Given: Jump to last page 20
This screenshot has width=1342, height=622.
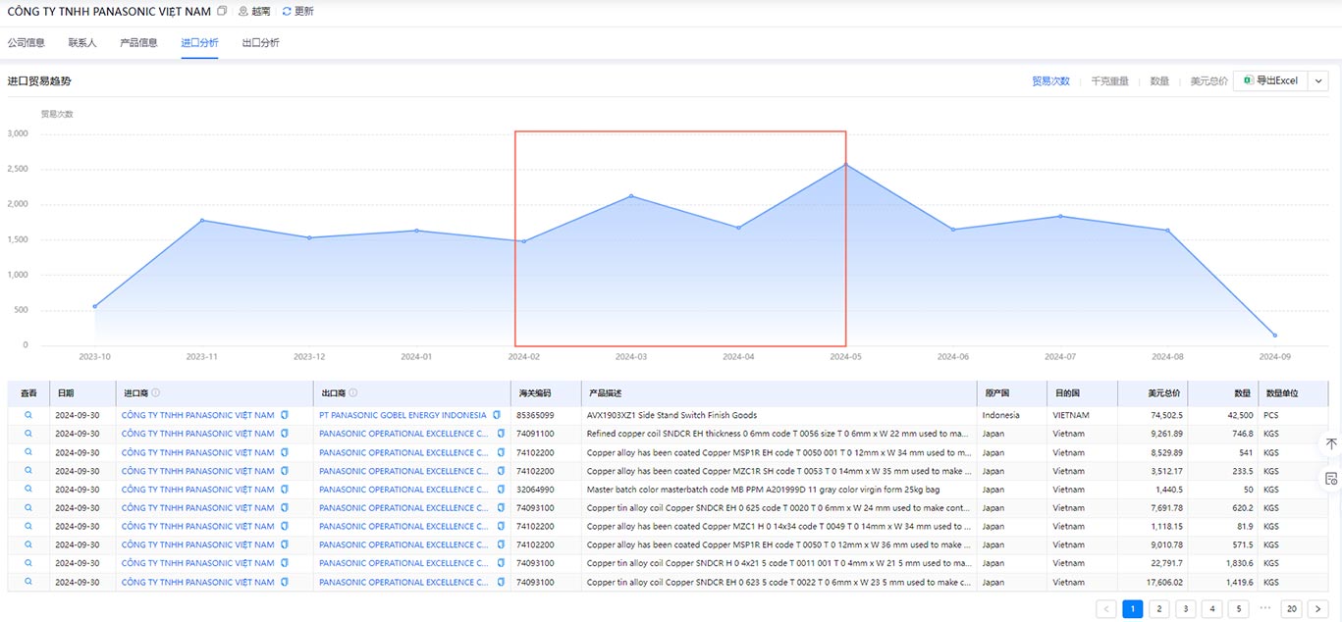Looking at the screenshot, I should point(1292,609).
